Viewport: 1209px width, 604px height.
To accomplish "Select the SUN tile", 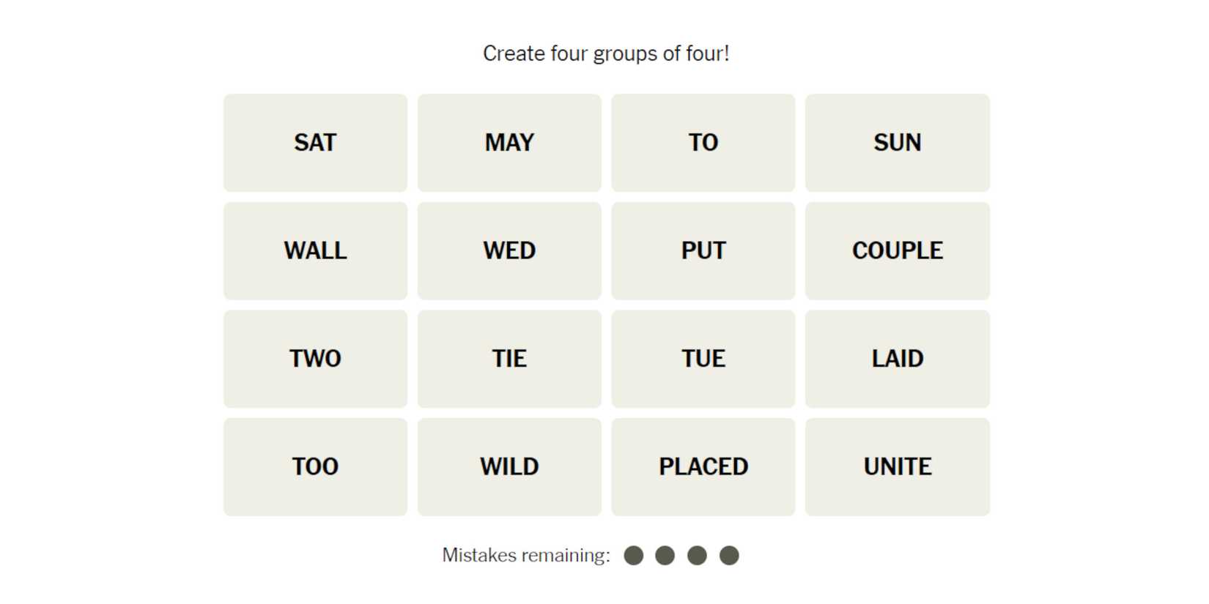I will click(x=897, y=143).
